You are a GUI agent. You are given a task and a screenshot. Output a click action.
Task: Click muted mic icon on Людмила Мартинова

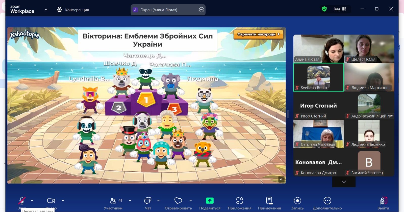(x=348, y=88)
